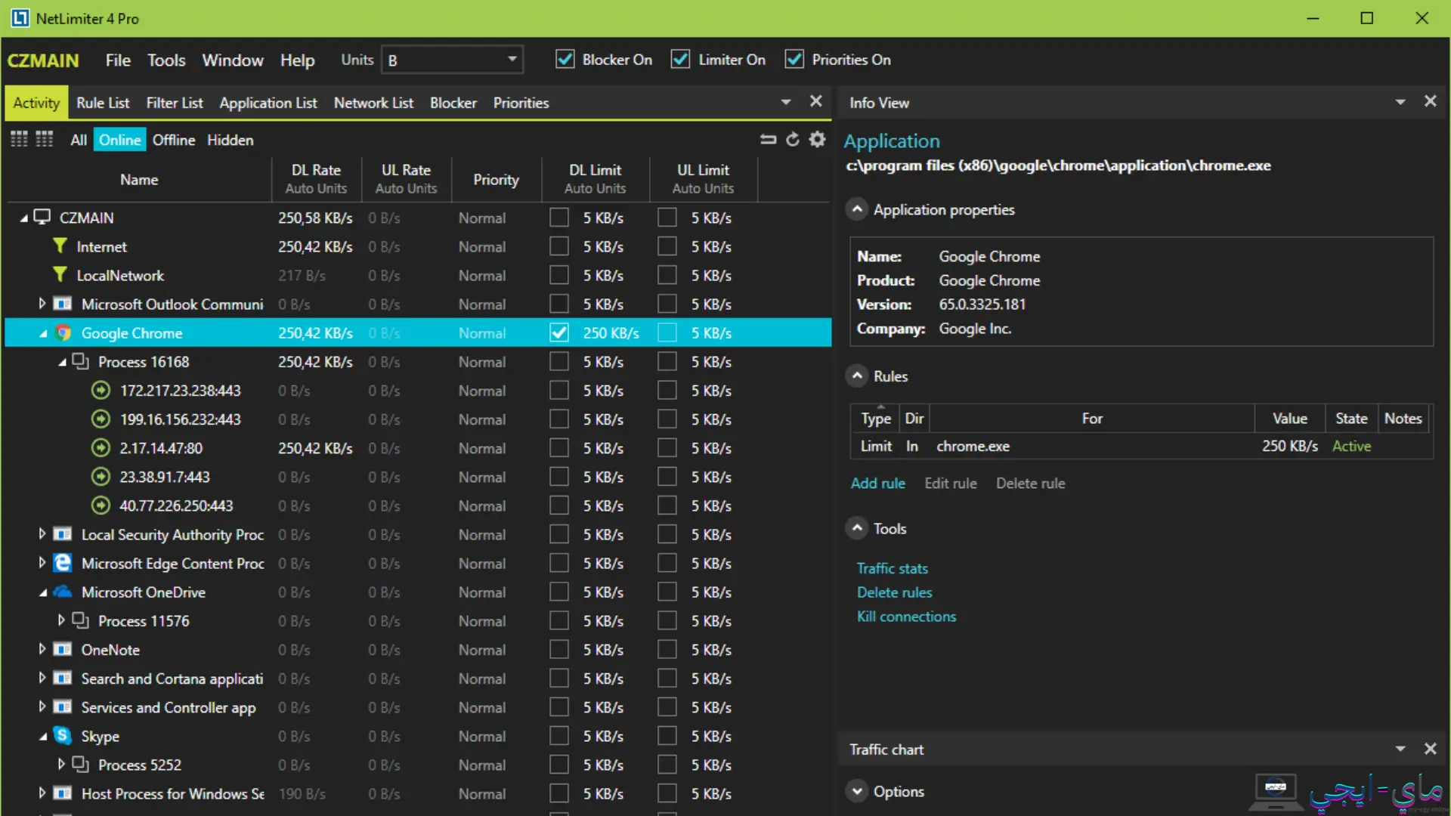
Task: Open the Units dropdown
Action: [452, 60]
